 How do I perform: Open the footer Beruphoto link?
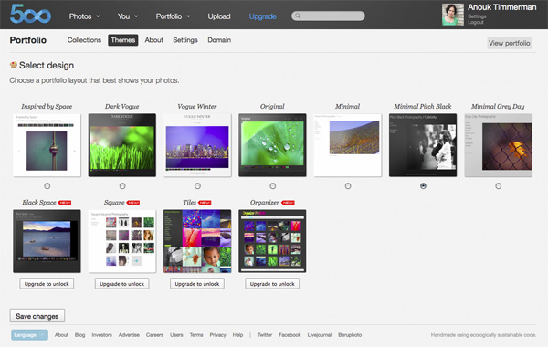pos(350,335)
